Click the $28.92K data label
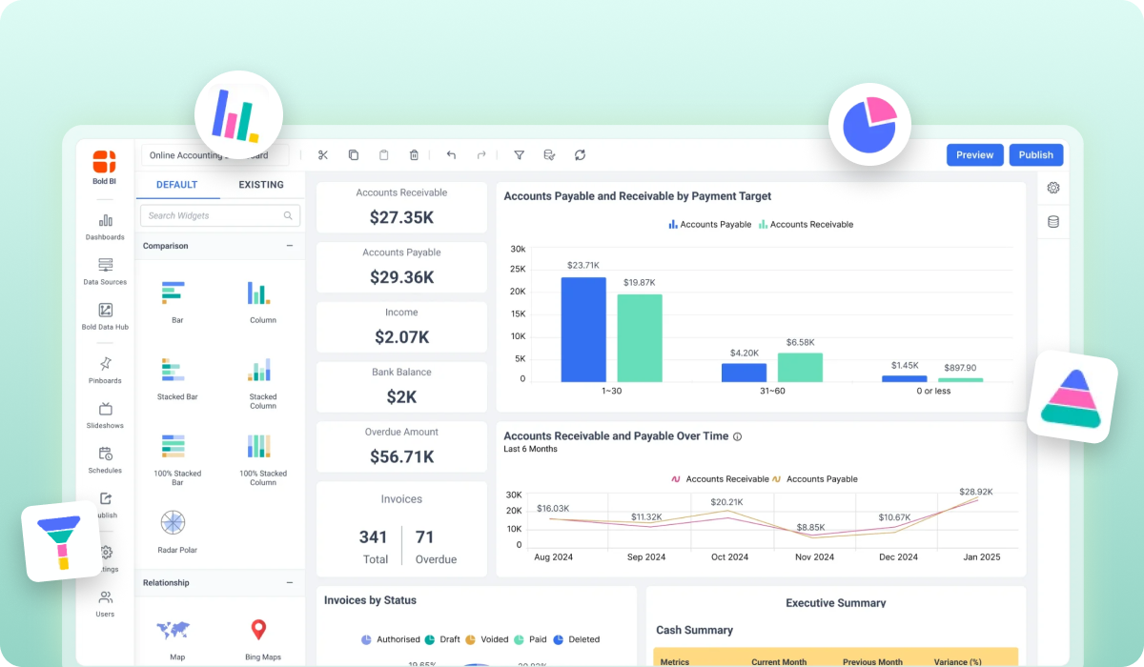 point(976,492)
